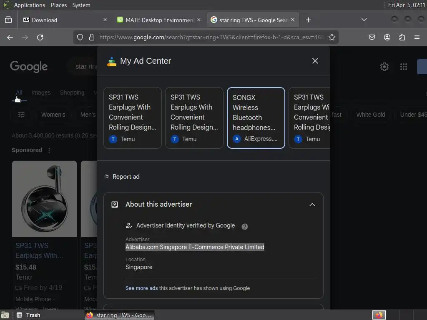
Task: Close the star ring TWS tab
Action: point(293,20)
